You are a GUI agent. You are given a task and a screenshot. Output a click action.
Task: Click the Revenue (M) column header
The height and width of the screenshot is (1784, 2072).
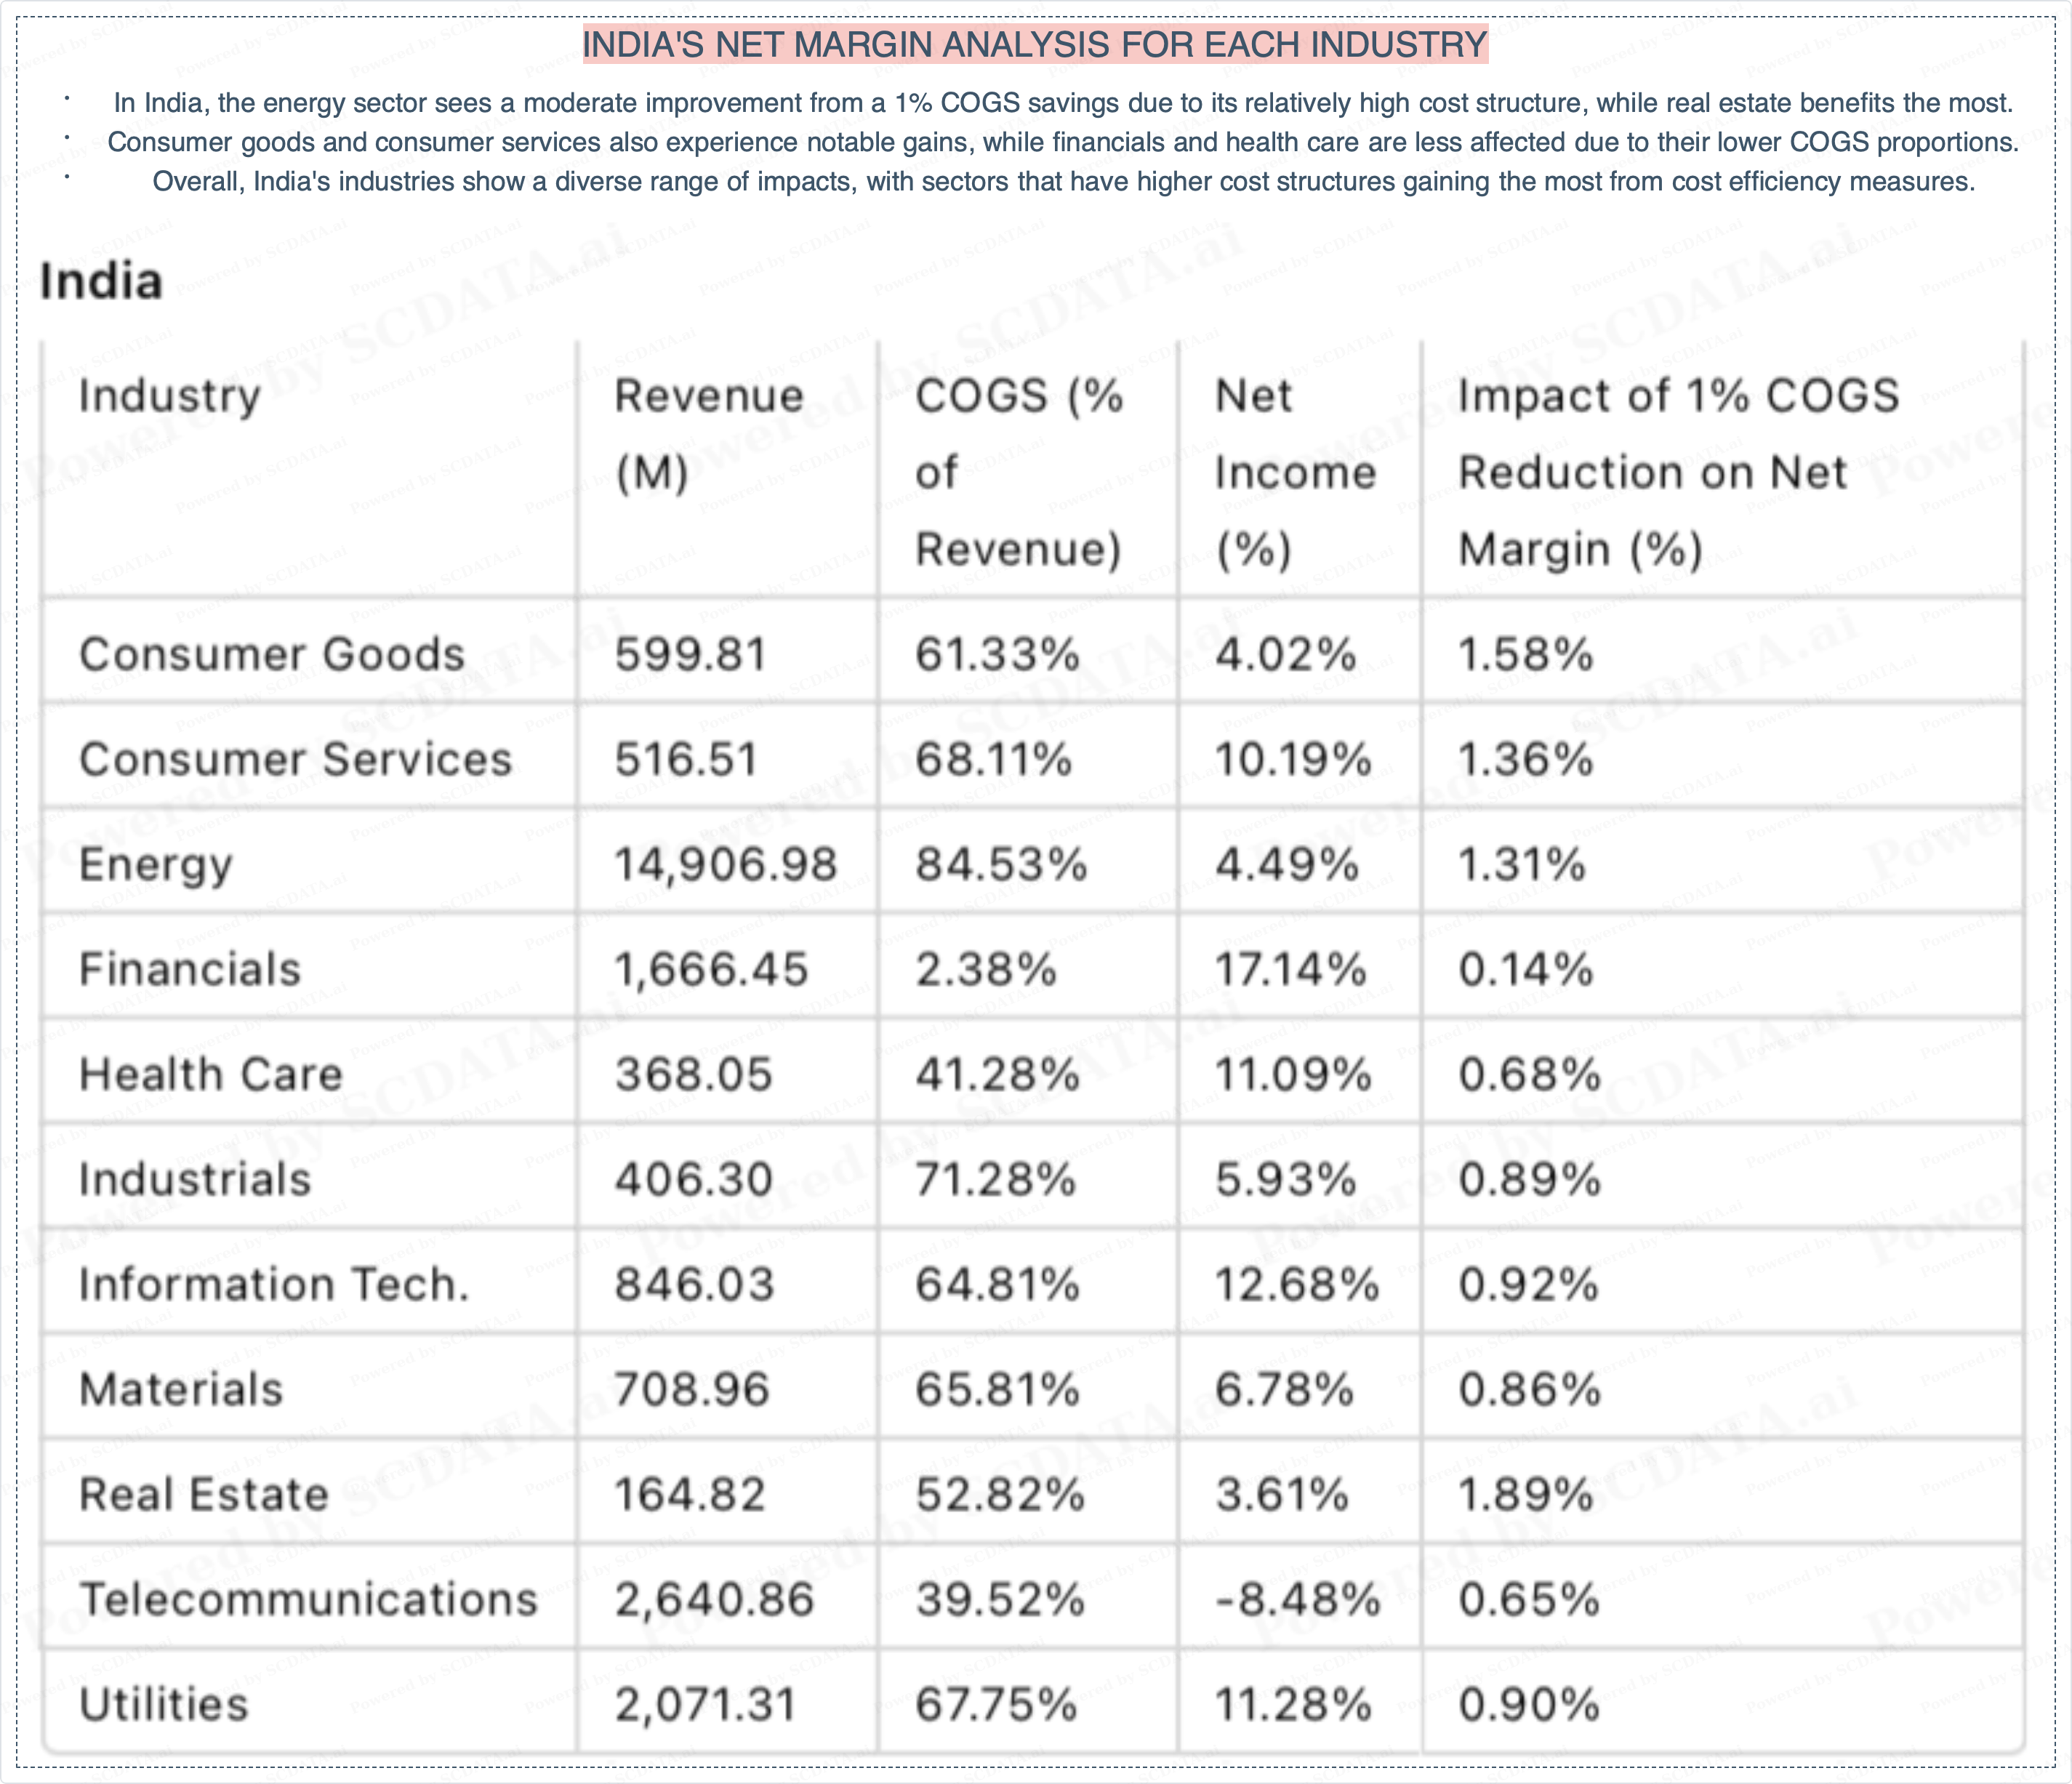708,434
